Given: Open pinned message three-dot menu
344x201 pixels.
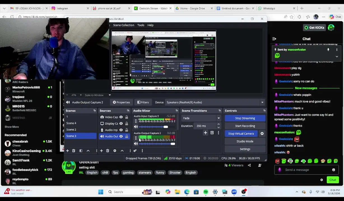Looking at the screenshot, I should click(x=337, y=50).
